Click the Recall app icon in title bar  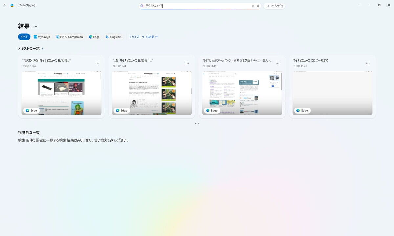(12, 5)
